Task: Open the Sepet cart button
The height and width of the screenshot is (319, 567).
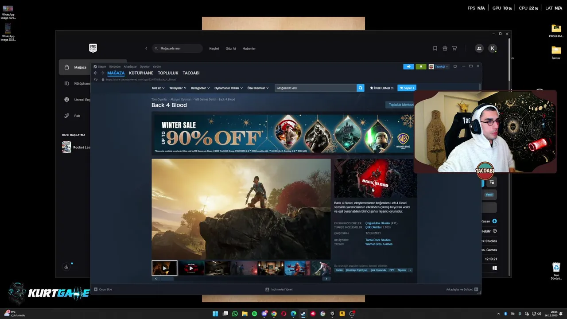Action: click(x=407, y=88)
